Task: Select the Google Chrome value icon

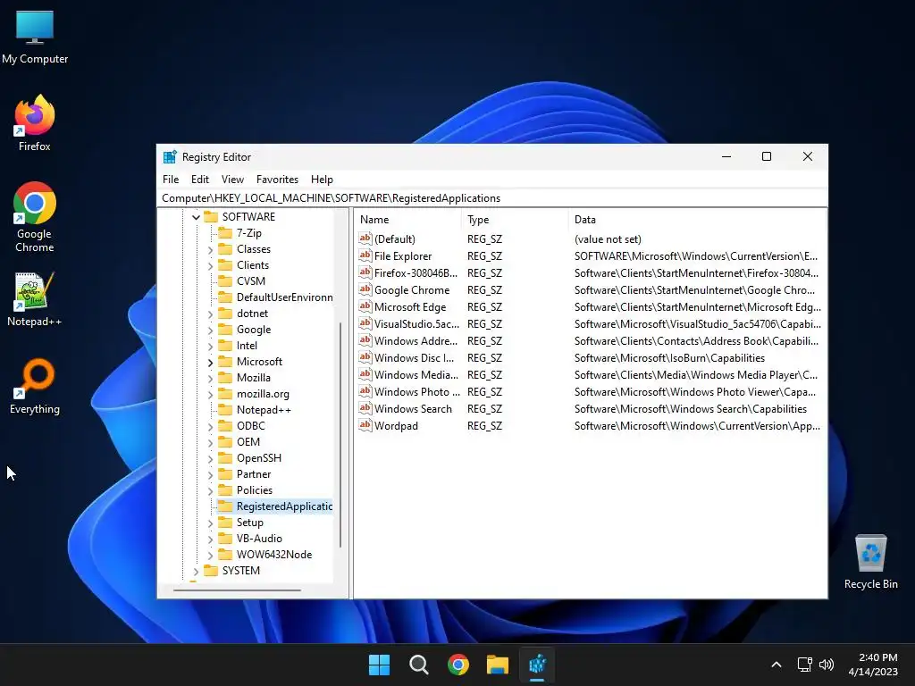Action: (x=365, y=289)
